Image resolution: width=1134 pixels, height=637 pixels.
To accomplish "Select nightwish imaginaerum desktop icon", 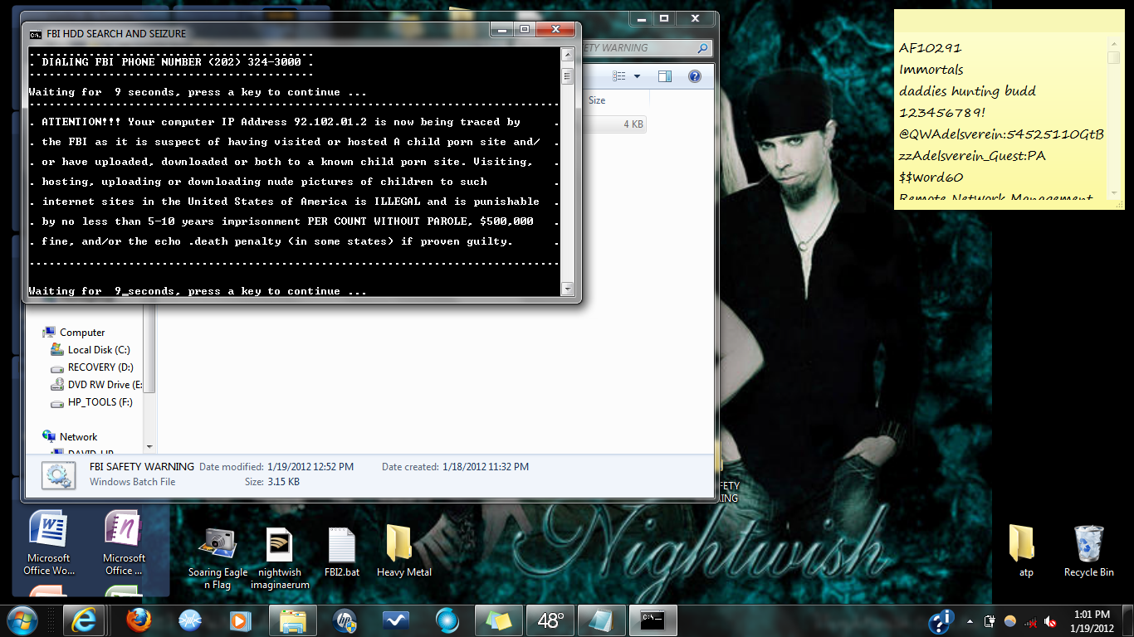I will 280,557.
